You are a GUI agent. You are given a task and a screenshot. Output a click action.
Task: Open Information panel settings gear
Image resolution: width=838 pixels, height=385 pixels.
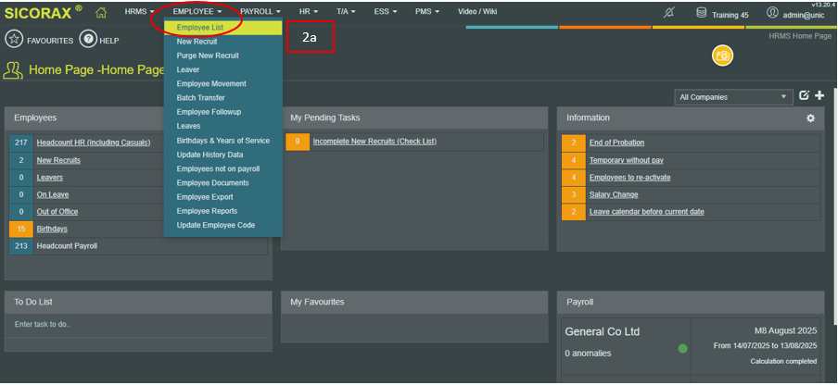[810, 118]
